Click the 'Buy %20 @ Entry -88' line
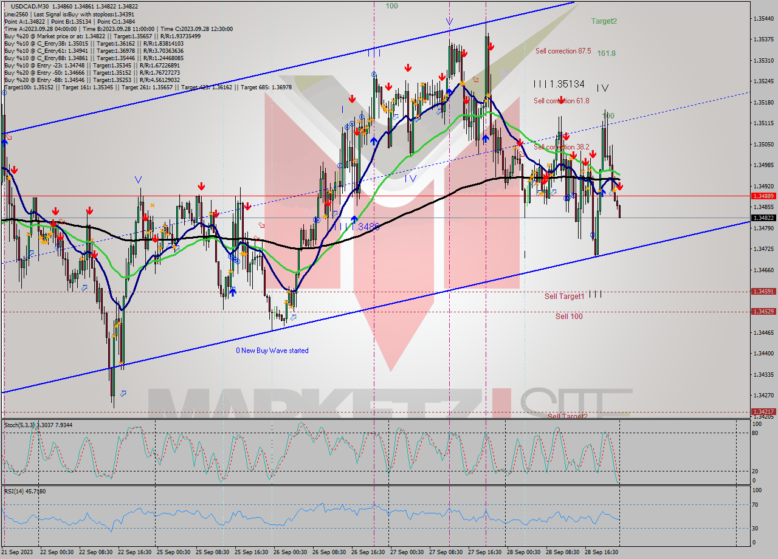The width and height of the screenshot is (778, 559). point(92,80)
